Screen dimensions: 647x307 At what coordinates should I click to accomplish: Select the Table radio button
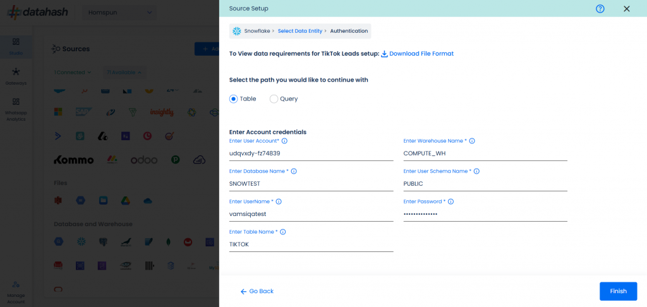(x=234, y=99)
